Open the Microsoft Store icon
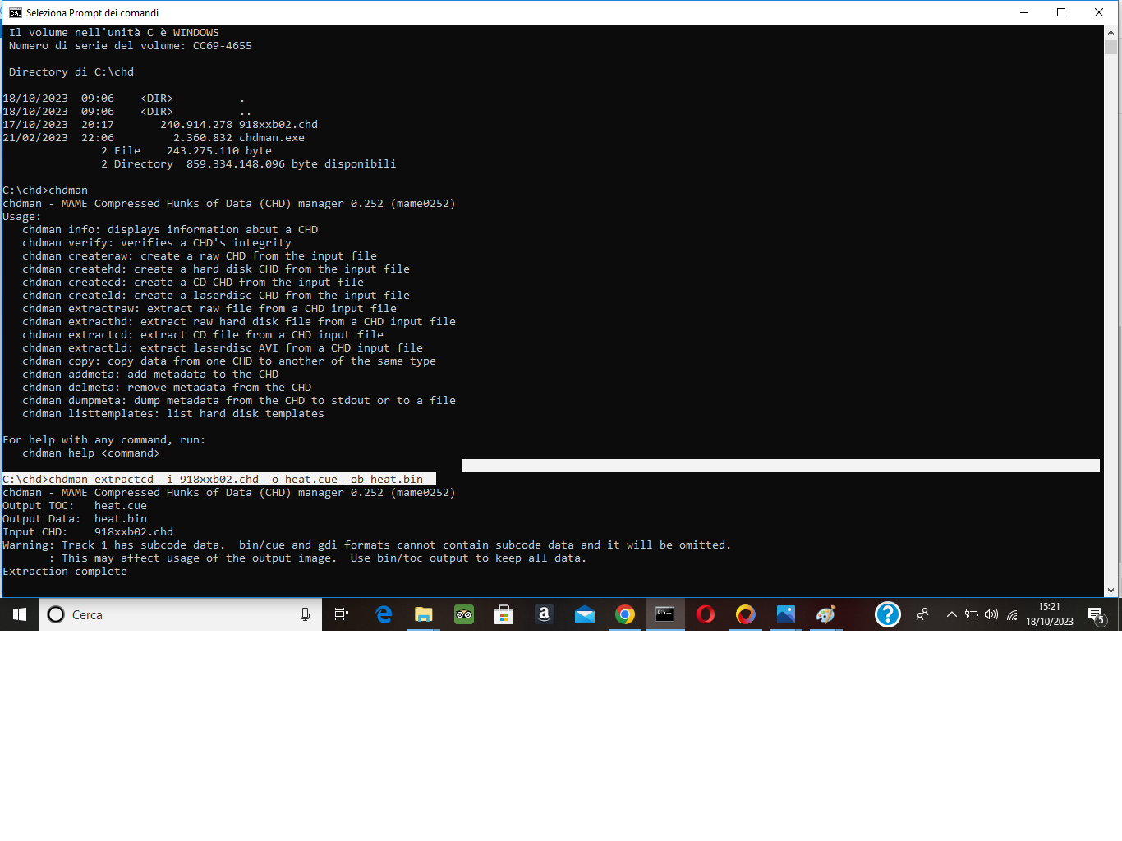The height and width of the screenshot is (841, 1122). coord(504,614)
